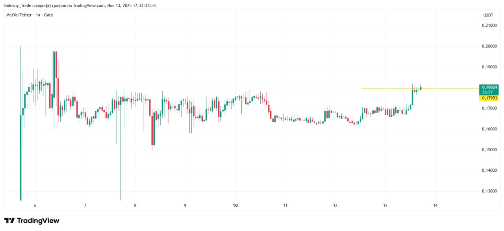Viewport: 504px width, 231px height.
Task: Select date 6 on time axis
Action: click(x=35, y=205)
